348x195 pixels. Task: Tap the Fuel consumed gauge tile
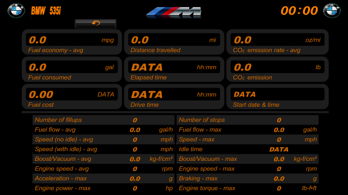coord(72,69)
